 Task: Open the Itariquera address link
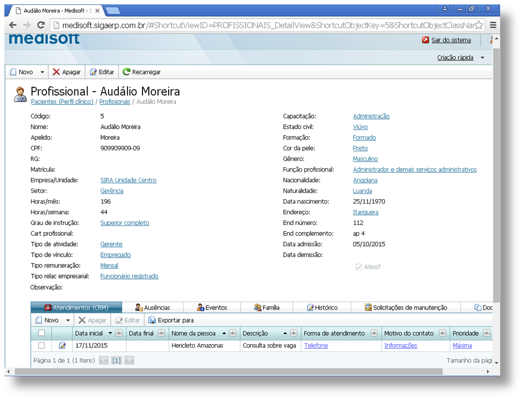click(x=366, y=212)
